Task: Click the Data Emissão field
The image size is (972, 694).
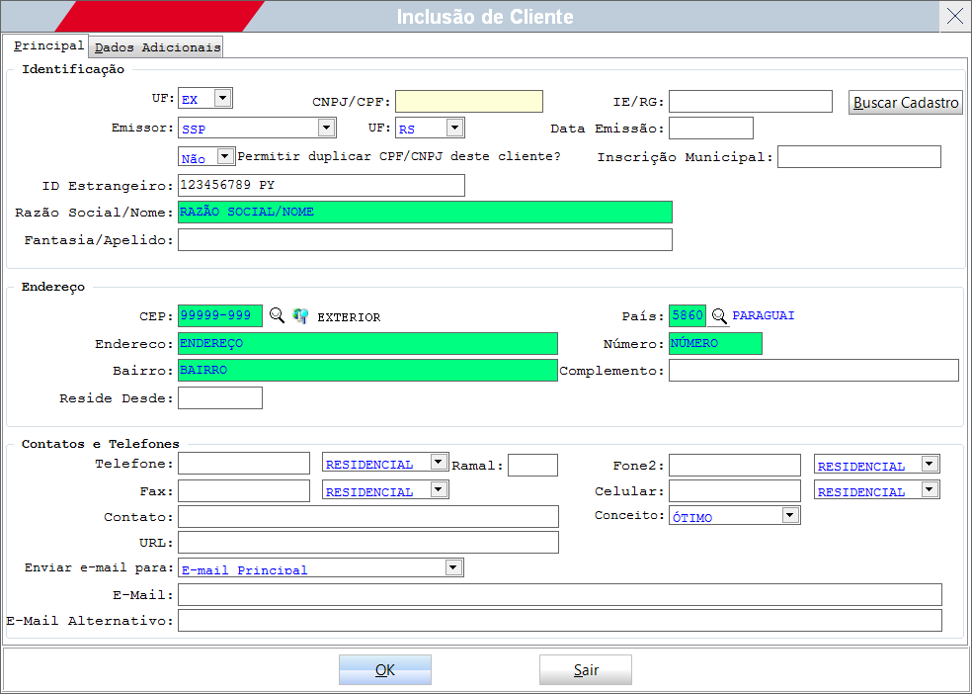Action: pyautogui.click(x=711, y=129)
